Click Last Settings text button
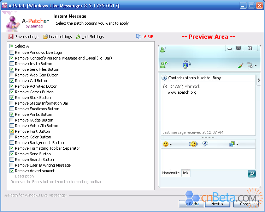The image size is (265, 212). pyautogui.click(x=93, y=37)
